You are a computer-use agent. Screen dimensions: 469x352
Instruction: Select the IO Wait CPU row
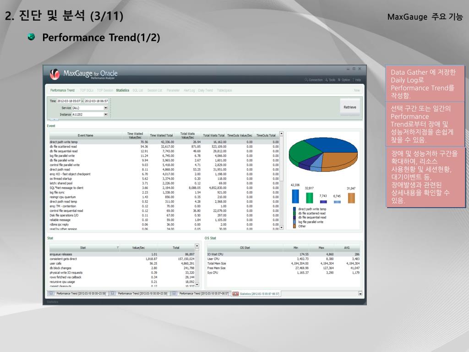[x=283, y=254]
